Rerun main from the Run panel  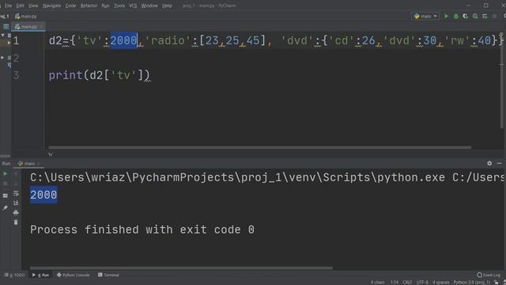6,174
